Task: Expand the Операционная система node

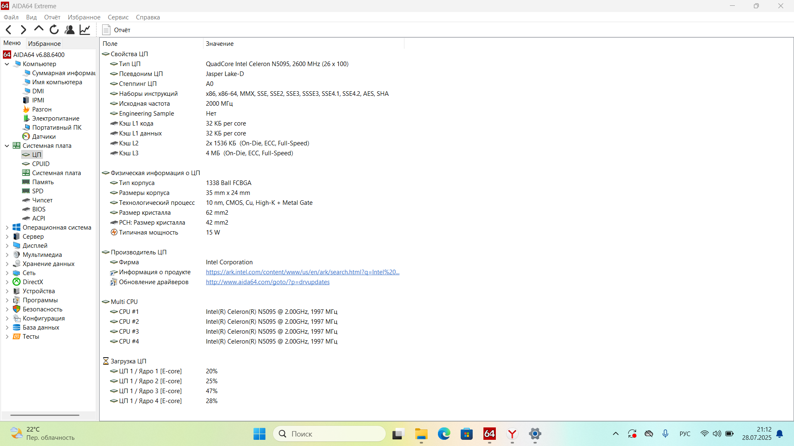Action: 7,228
